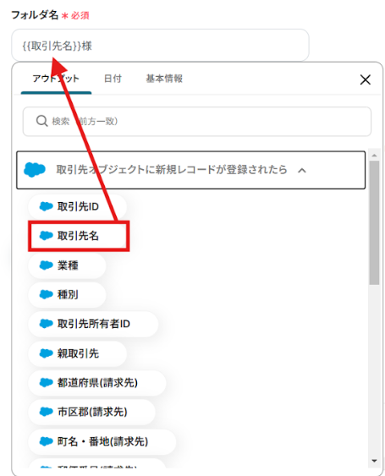Pick the 町名・番地(請求先) output
The height and width of the screenshot is (476, 385).
pos(102,441)
